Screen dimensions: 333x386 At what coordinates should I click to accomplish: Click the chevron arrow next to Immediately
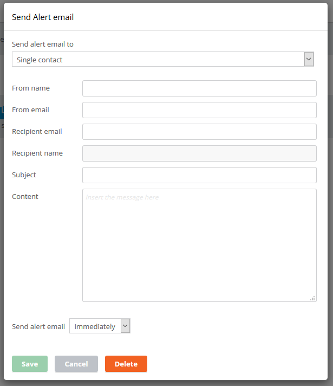[x=126, y=326]
